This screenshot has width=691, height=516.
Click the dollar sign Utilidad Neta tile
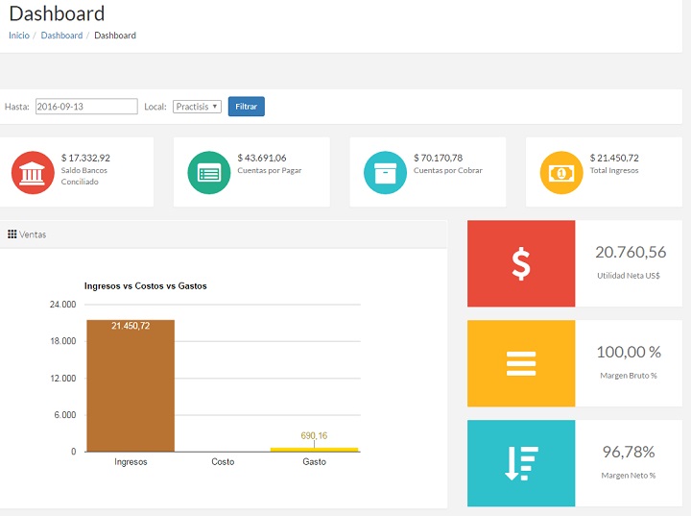coord(521,263)
